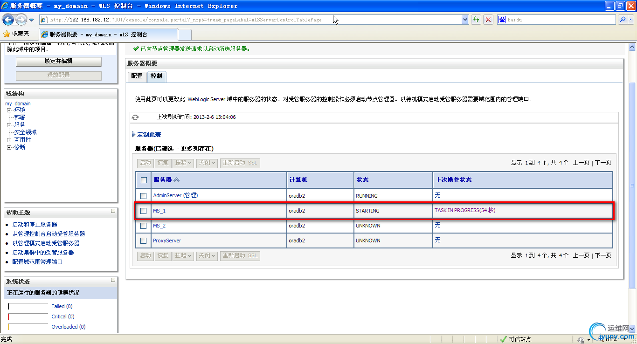Image resolution: width=637 pixels, height=344 pixels.
Task: Open the 部署 tree item
Action: (20, 117)
